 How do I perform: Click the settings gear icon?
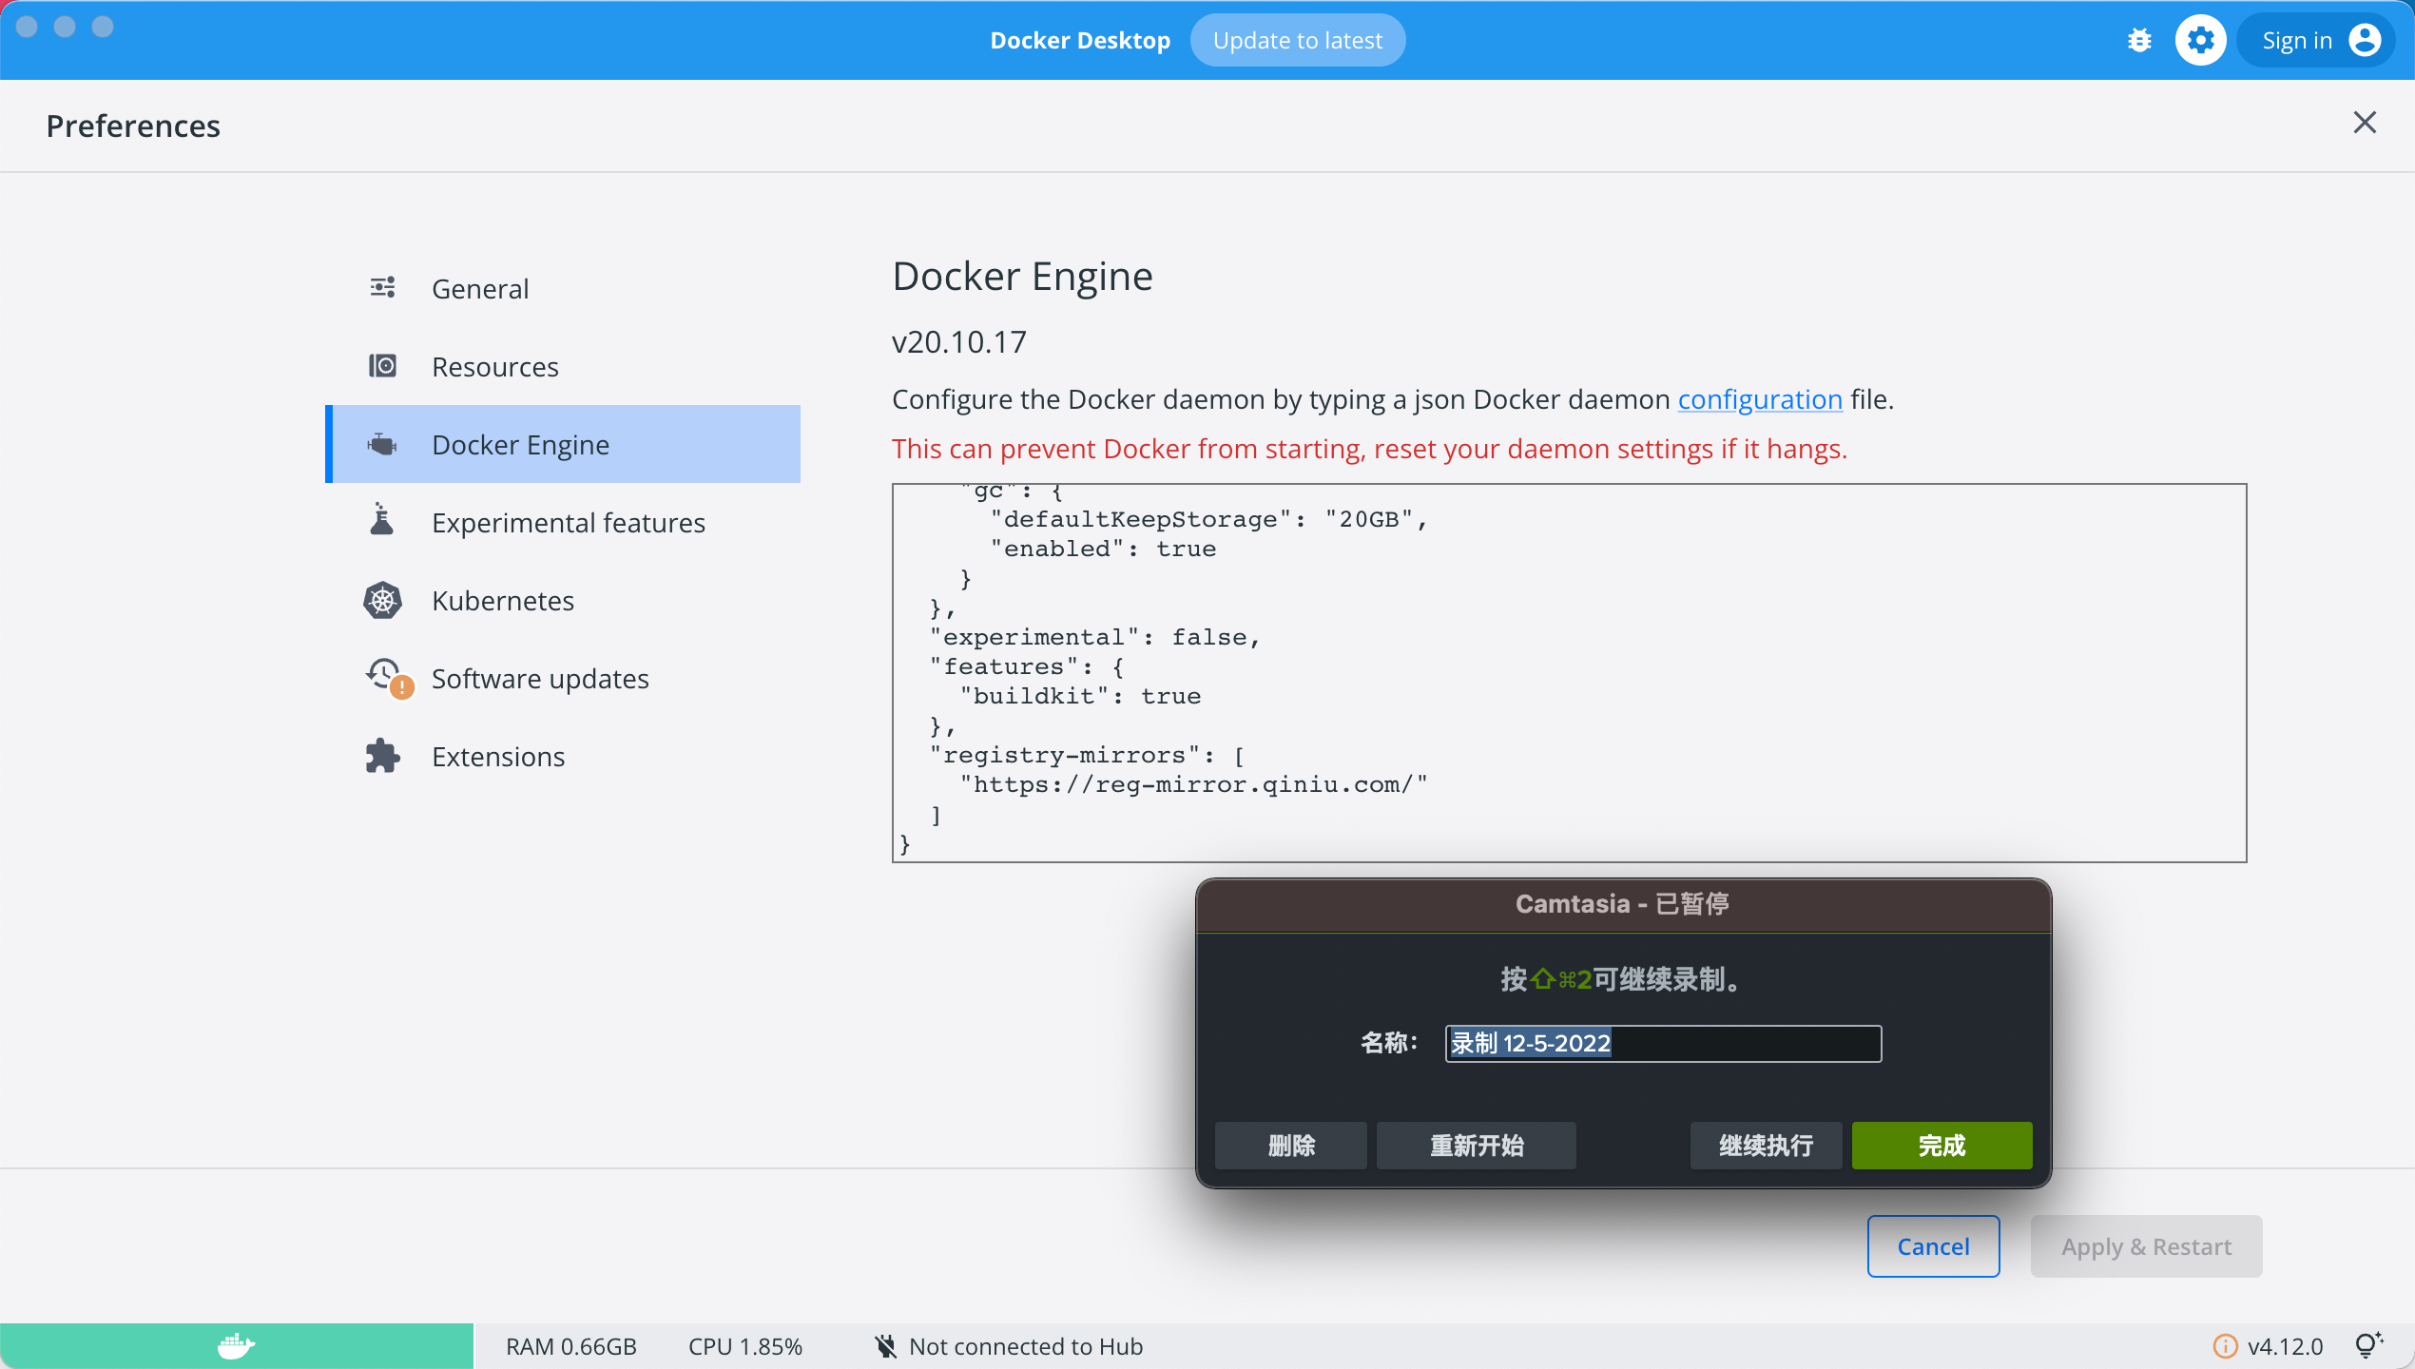[x=2200, y=40]
